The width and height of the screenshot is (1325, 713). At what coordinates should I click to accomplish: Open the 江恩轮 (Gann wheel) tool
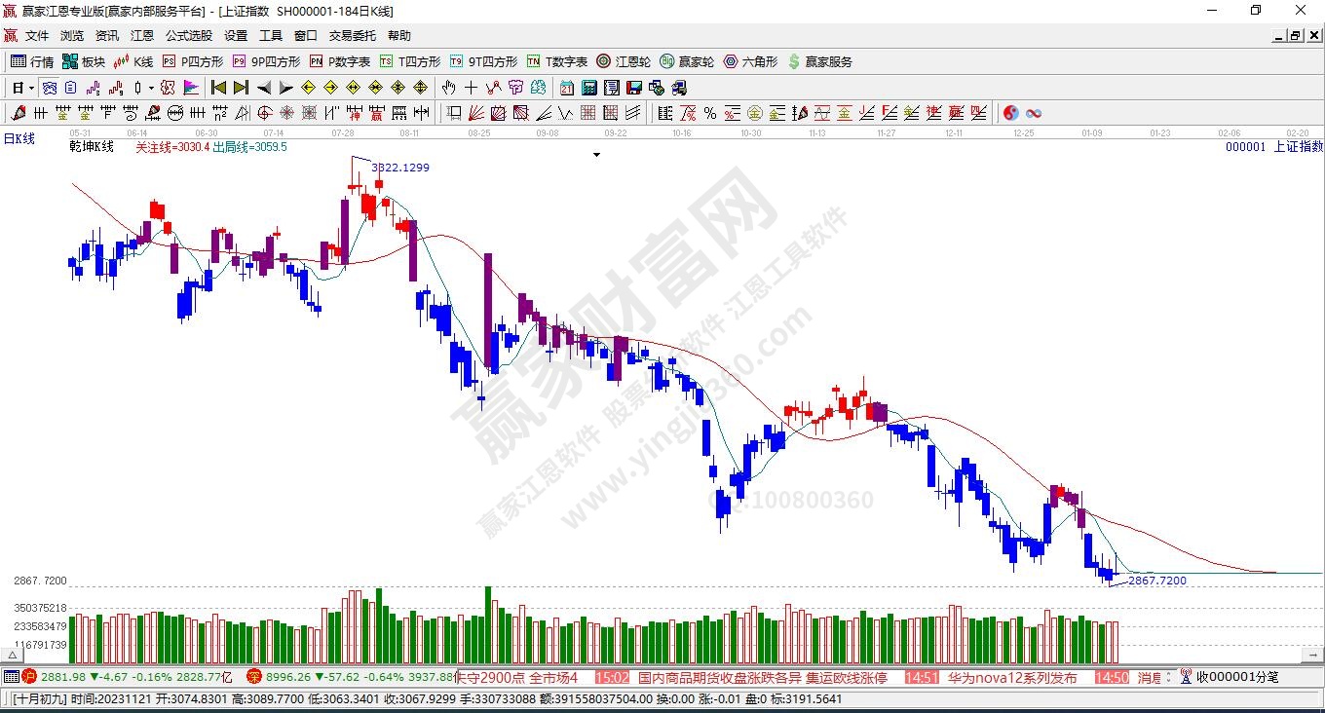624,61
